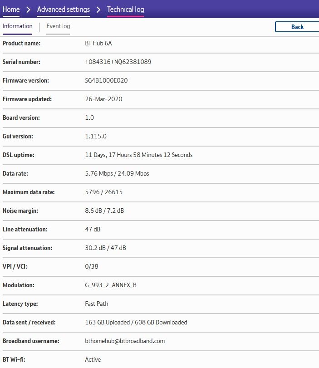Open Advanced settings breadcrumb link

(x=63, y=10)
